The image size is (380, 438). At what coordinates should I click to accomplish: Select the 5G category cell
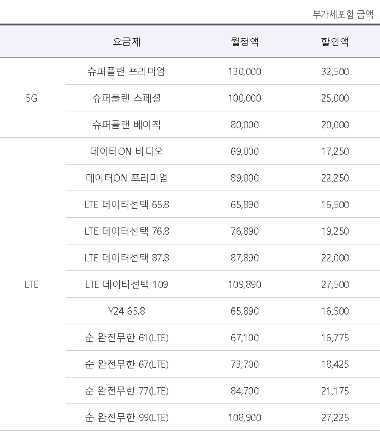(31, 98)
